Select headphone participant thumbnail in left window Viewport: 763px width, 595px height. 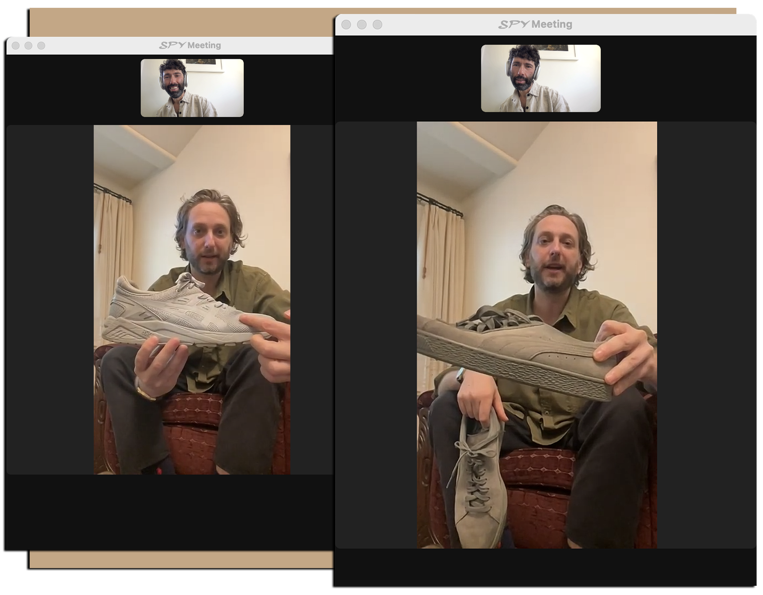[x=192, y=88]
